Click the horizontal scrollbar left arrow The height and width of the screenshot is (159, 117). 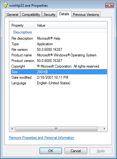pyautogui.click(x=12, y=129)
